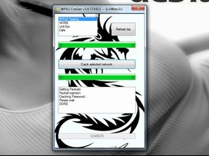Image resolution: width=209 pixels, height=156 pixels.
Task: Click the Cracking Password log line
Action: (73, 97)
